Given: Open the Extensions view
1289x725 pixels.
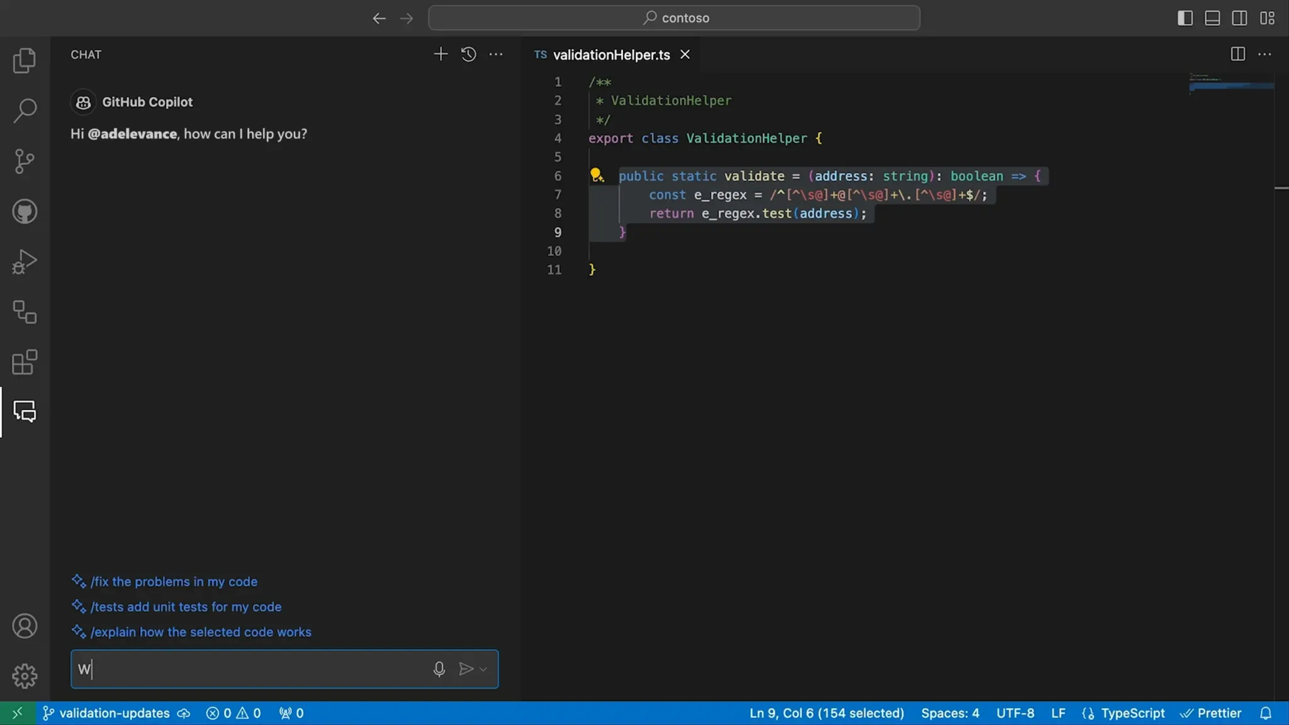Looking at the screenshot, I should coord(25,362).
